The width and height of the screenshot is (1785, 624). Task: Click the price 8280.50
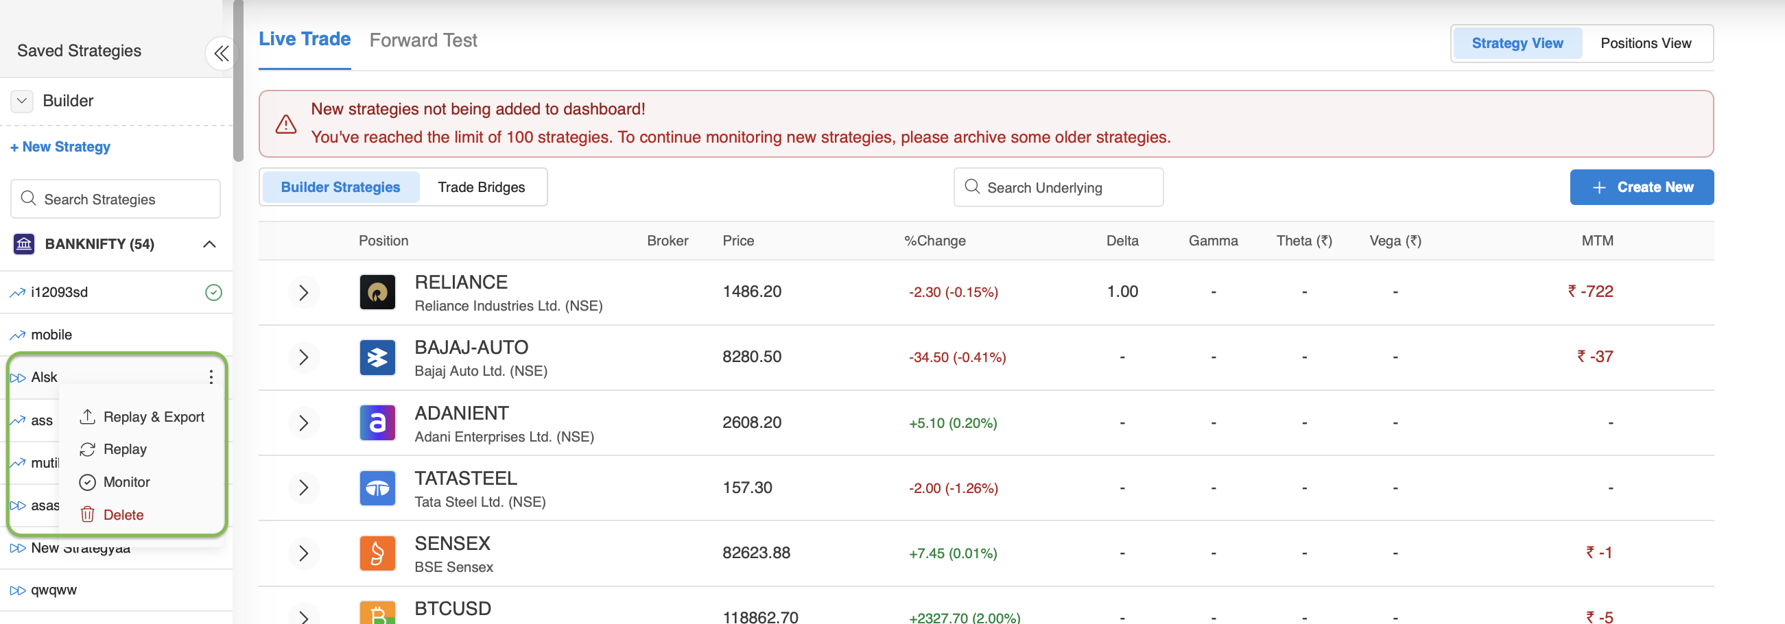point(752,357)
